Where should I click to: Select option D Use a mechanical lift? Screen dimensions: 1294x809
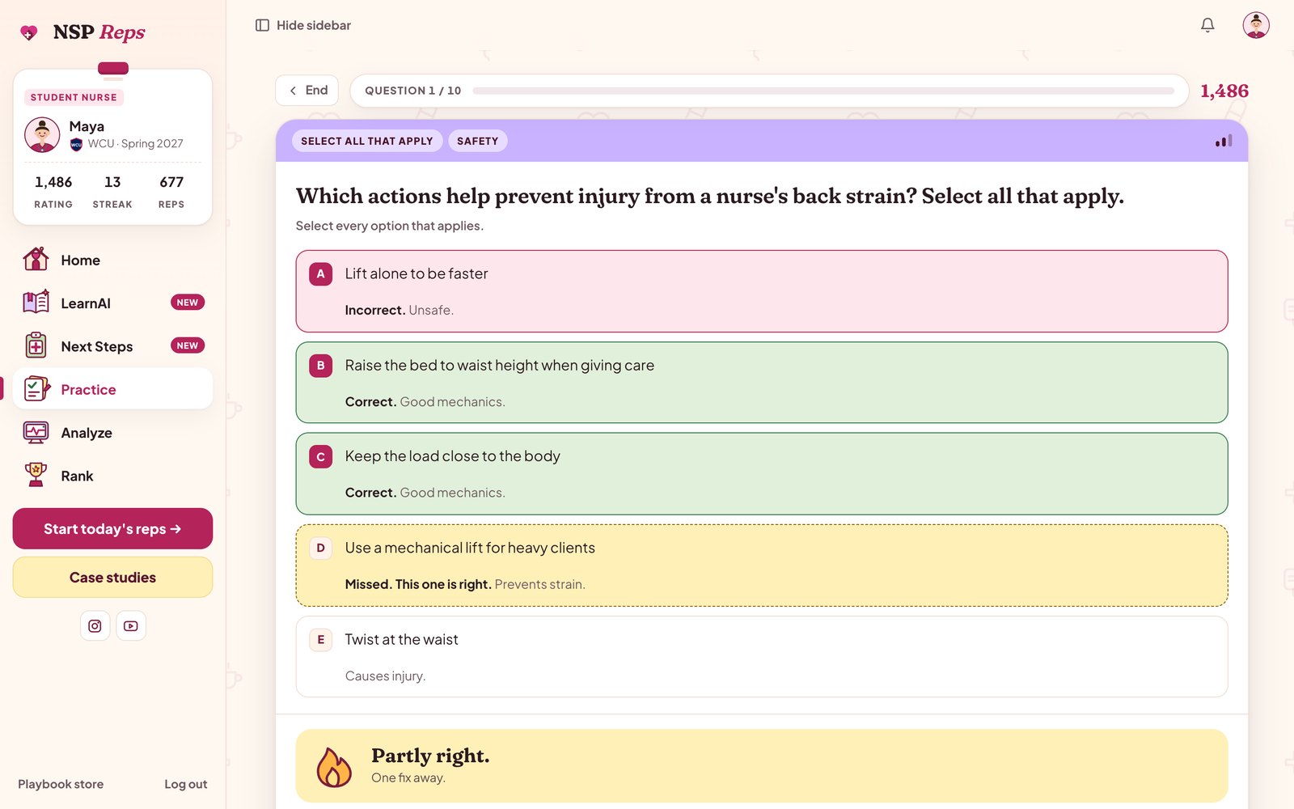click(762, 565)
